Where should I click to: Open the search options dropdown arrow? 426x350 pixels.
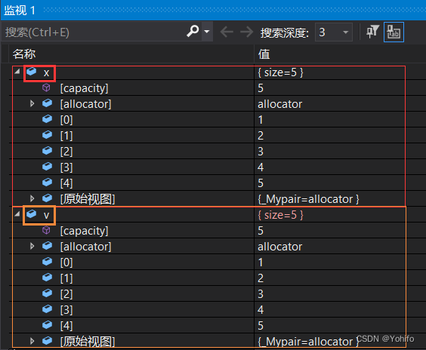coord(207,32)
